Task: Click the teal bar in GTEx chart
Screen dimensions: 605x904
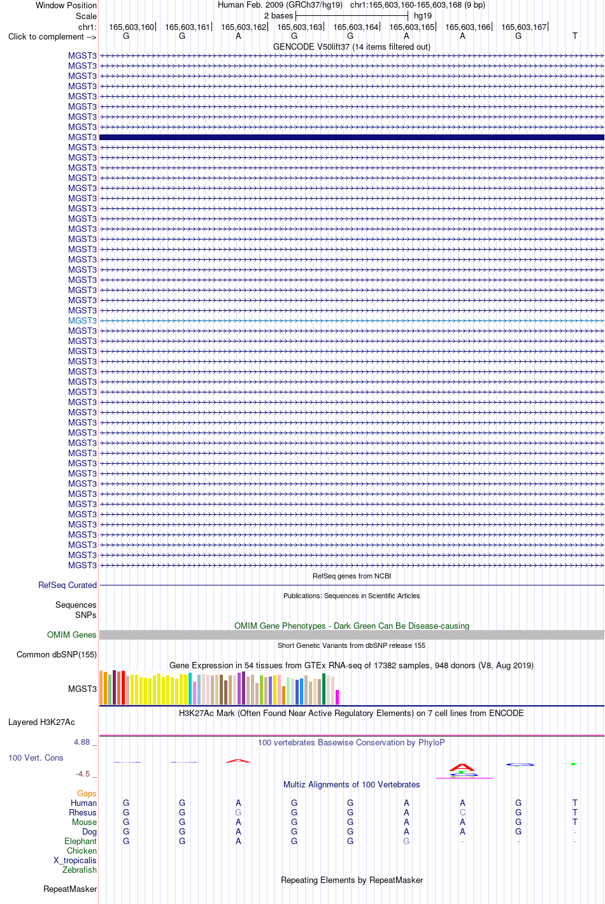Action: (x=190, y=689)
